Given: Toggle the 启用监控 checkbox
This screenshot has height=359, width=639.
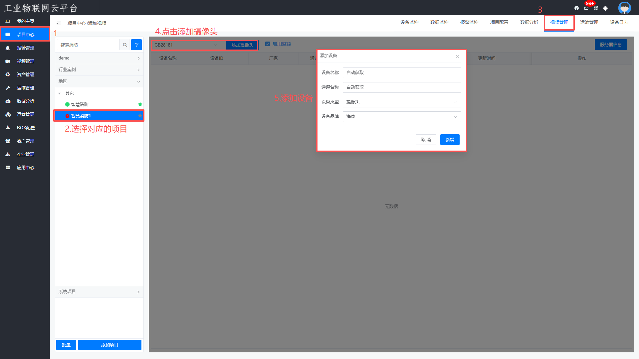Looking at the screenshot, I should [268, 44].
